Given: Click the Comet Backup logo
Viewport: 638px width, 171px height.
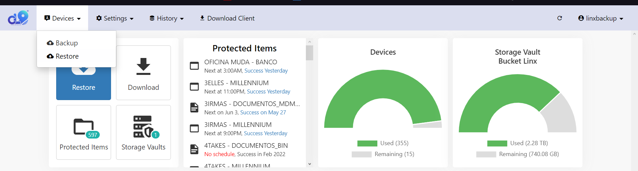Looking at the screenshot, I should 18,18.
